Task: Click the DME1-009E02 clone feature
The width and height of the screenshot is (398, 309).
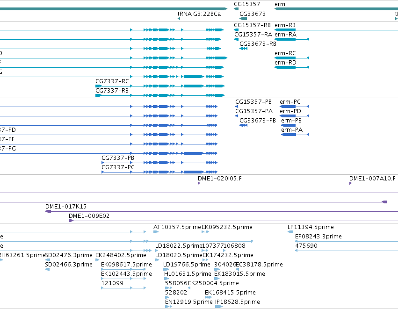Action: tap(233, 221)
